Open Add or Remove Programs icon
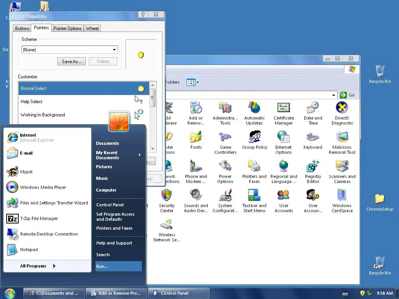The width and height of the screenshot is (399, 299). pyautogui.click(x=196, y=113)
